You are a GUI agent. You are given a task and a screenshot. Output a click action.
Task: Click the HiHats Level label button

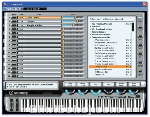[x=121, y=84]
